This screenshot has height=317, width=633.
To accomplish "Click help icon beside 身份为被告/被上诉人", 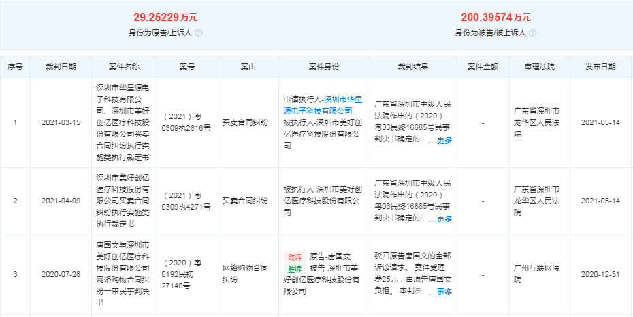I will (532, 33).
